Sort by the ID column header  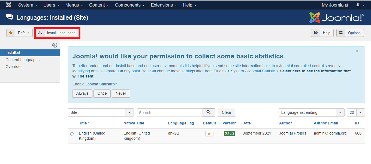tap(357, 123)
